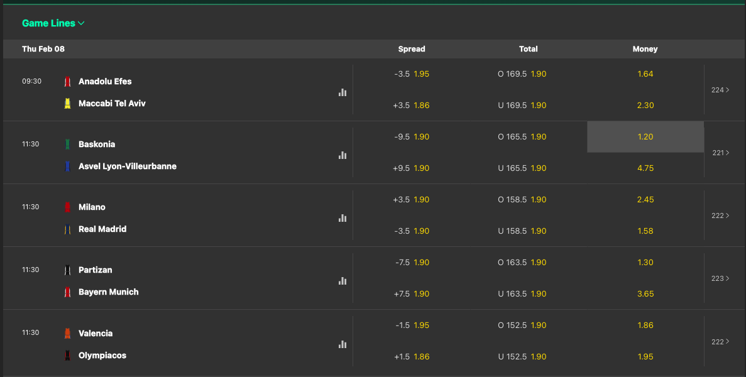Image resolution: width=746 pixels, height=377 pixels.
Task: Collapse the Game Lines section
Action: tap(53, 23)
